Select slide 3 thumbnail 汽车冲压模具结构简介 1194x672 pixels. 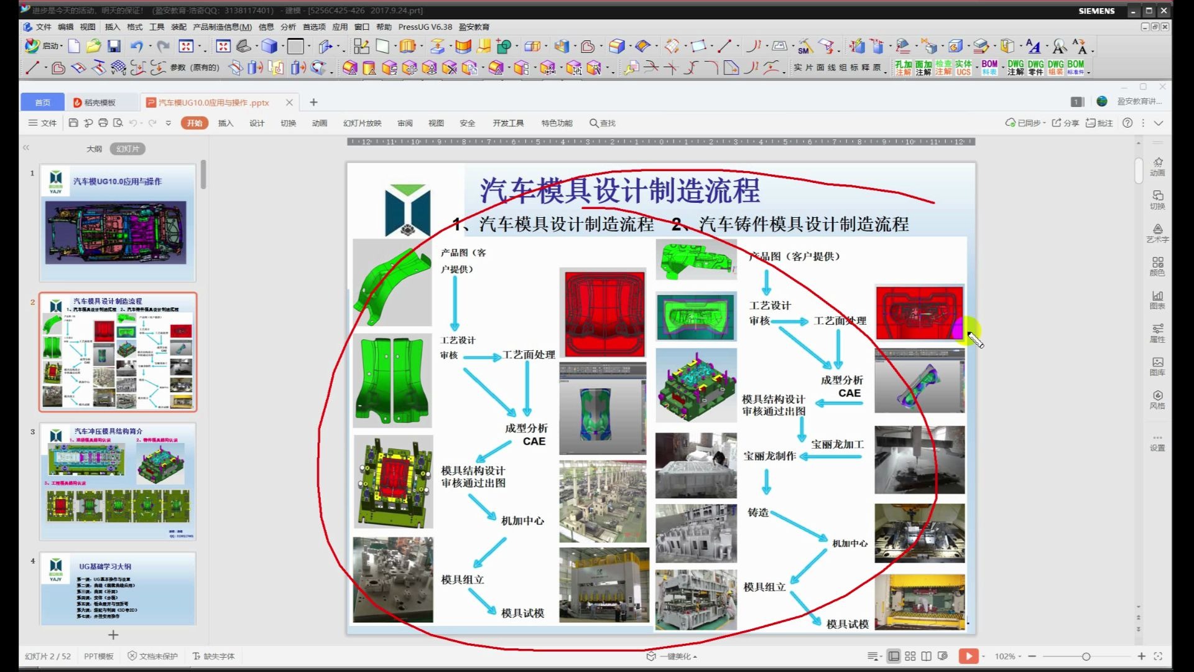(118, 481)
